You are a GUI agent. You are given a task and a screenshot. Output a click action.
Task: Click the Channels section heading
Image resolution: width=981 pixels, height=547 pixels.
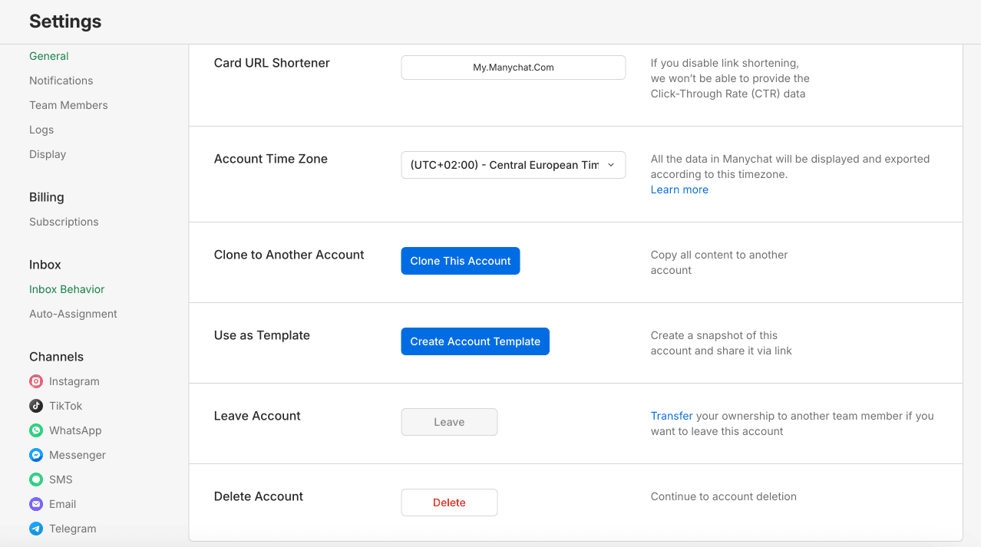tap(56, 357)
